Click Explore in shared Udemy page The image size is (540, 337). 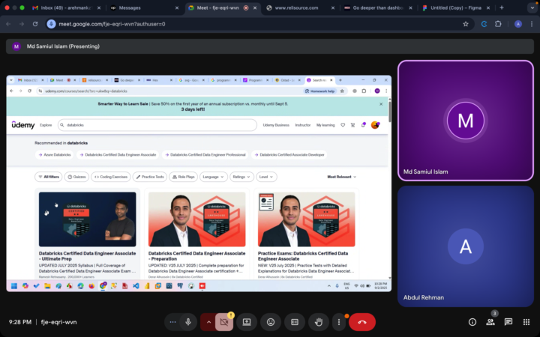tap(46, 125)
